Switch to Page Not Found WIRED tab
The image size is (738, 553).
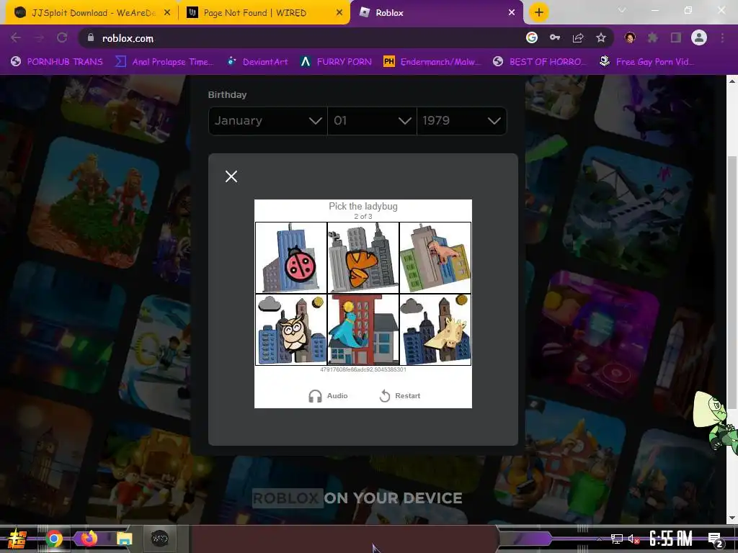tap(264, 13)
